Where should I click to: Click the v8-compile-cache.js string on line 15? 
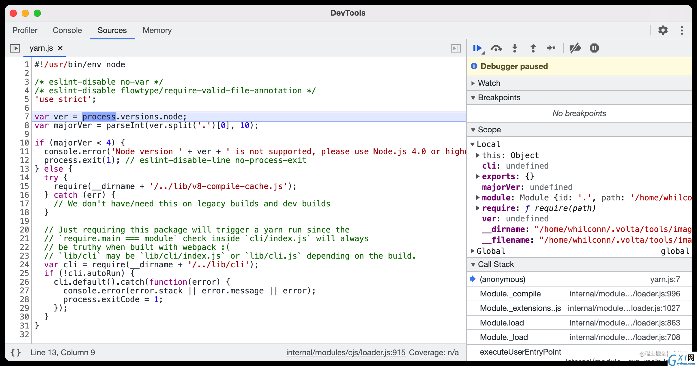click(218, 186)
